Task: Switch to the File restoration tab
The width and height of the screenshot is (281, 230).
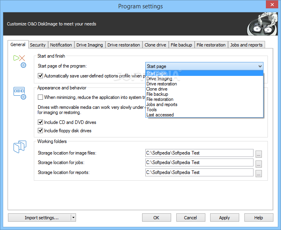Action: point(211,45)
